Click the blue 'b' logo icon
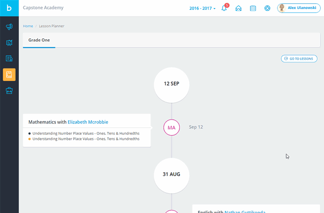The width and height of the screenshot is (324, 213). coord(9,8)
